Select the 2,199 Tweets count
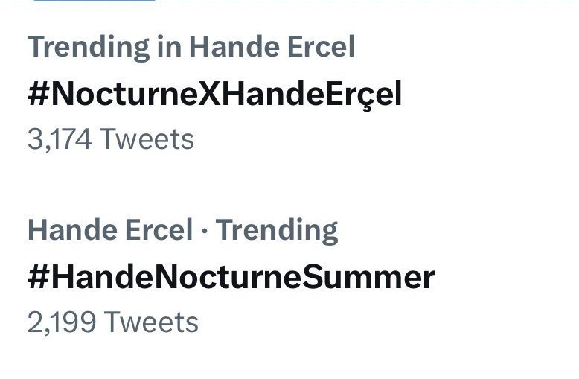This screenshot has width=579, height=379. point(113,322)
